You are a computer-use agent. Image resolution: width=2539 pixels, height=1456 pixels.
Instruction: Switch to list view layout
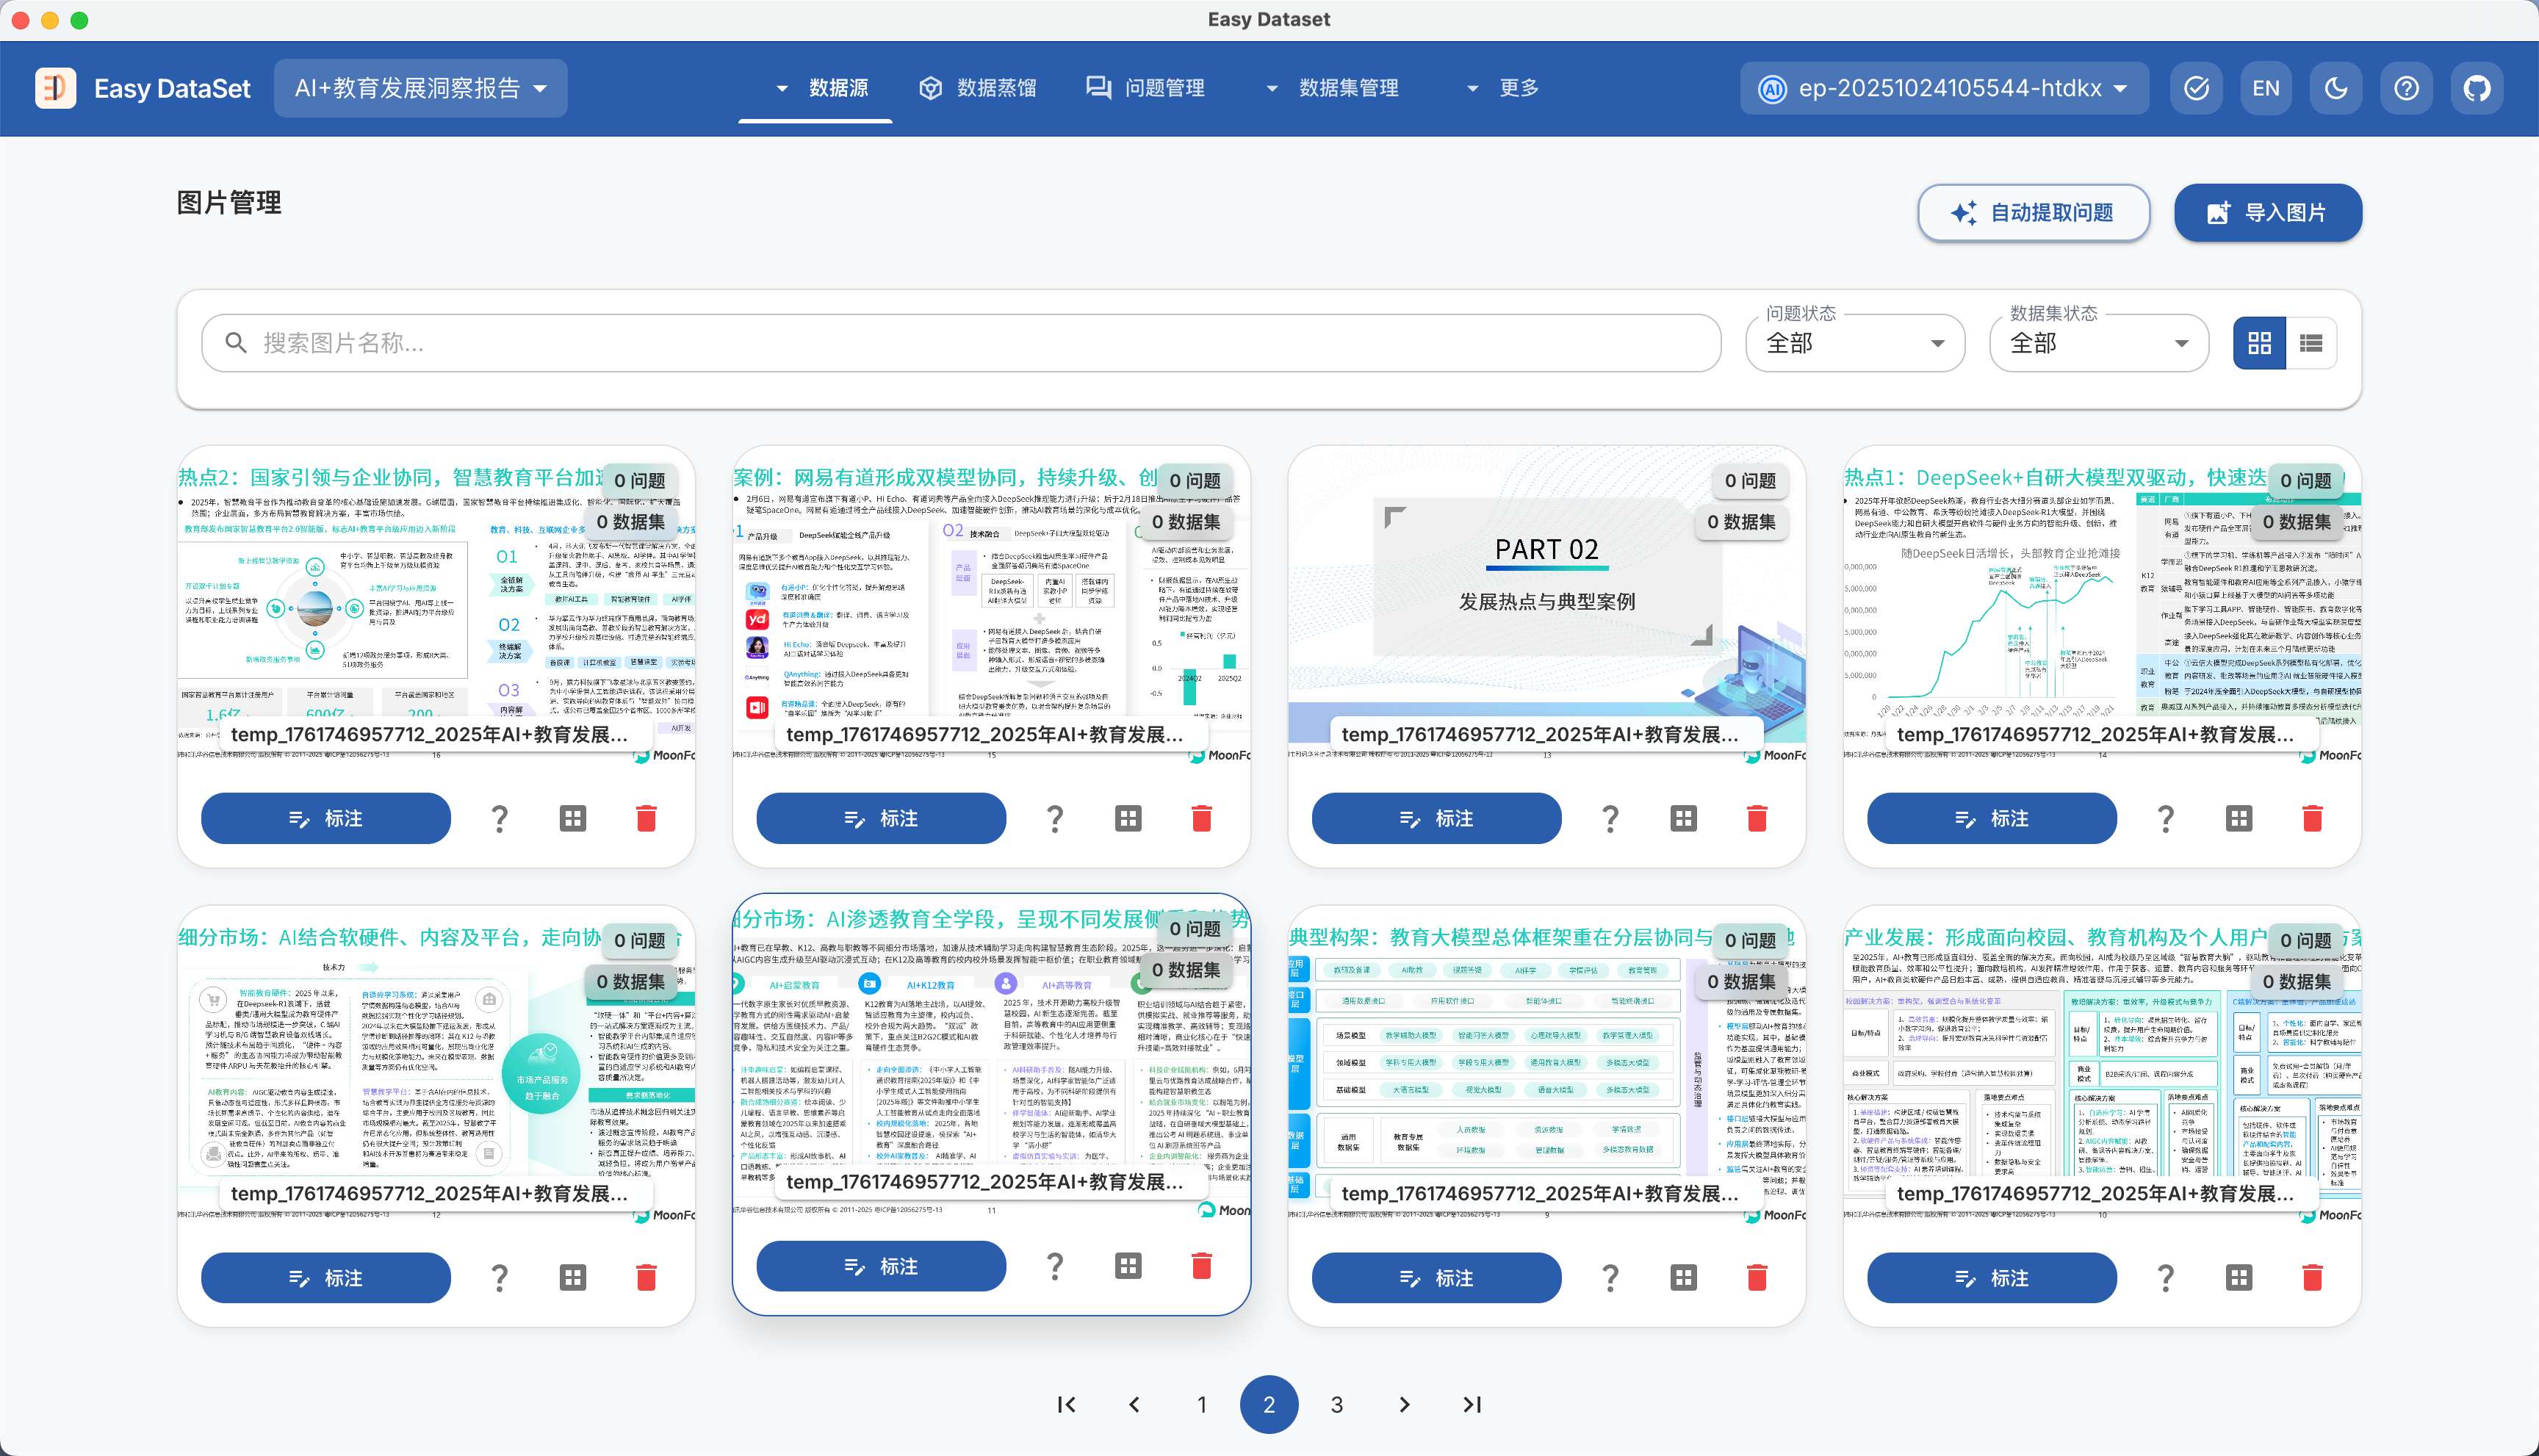click(2311, 343)
